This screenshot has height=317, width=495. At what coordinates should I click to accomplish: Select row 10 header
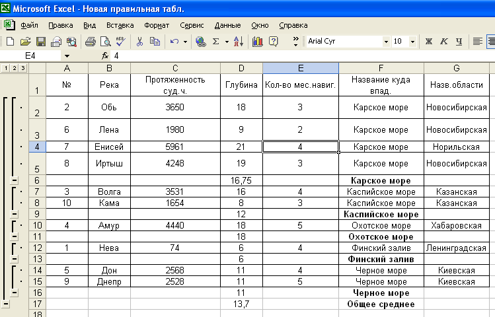pos(37,225)
